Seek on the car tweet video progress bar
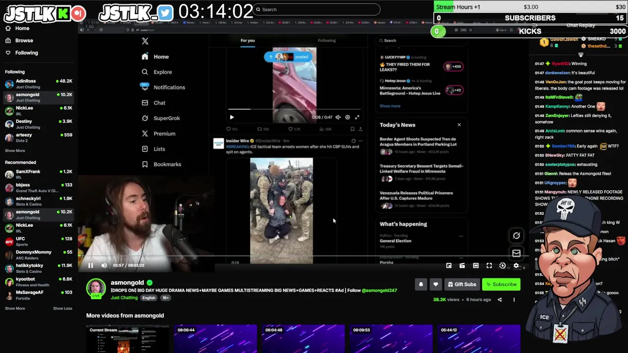628x353 pixels. coord(294,109)
